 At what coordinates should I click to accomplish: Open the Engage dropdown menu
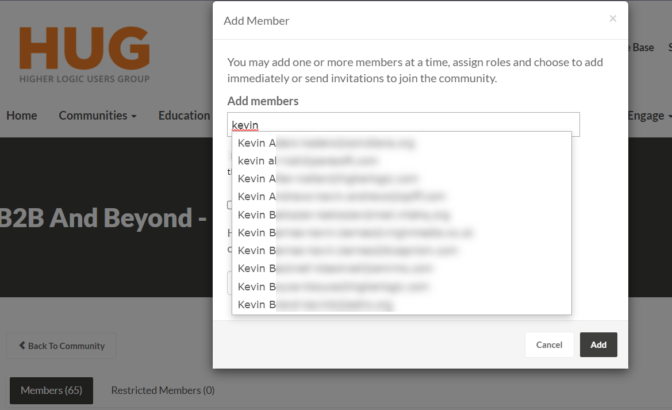click(649, 116)
